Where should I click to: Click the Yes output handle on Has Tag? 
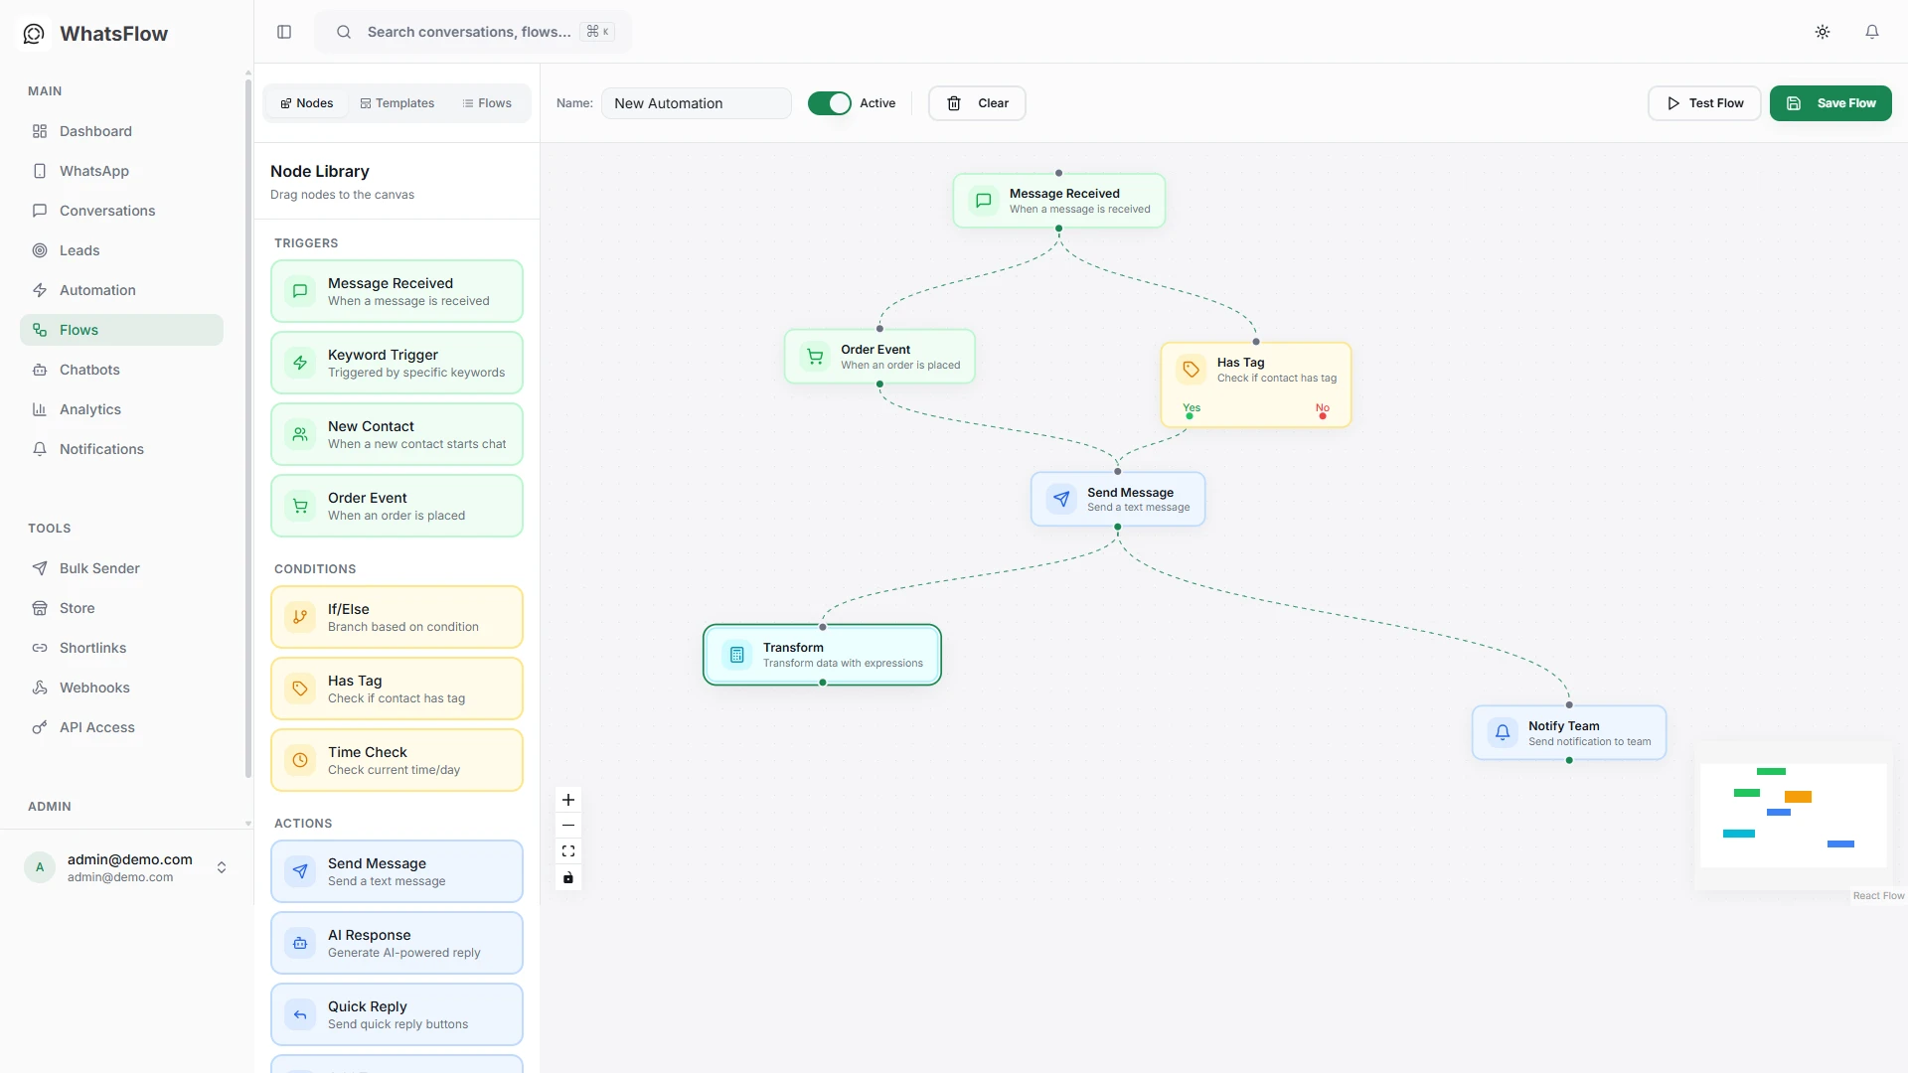tap(1190, 416)
